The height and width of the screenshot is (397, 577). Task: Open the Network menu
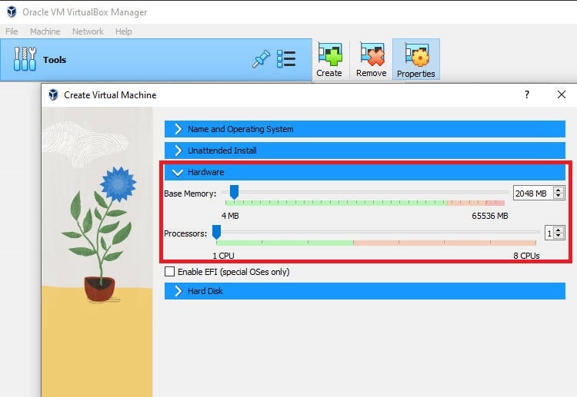tap(88, 31)
